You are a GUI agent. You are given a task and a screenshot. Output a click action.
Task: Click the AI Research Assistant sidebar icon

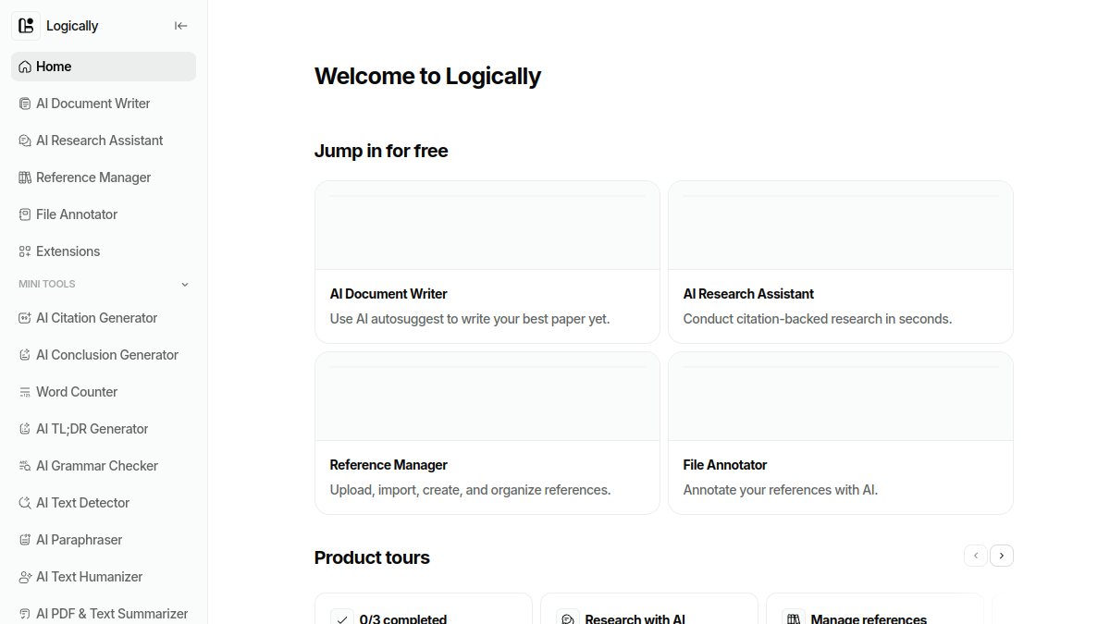(x=25, y=141)
